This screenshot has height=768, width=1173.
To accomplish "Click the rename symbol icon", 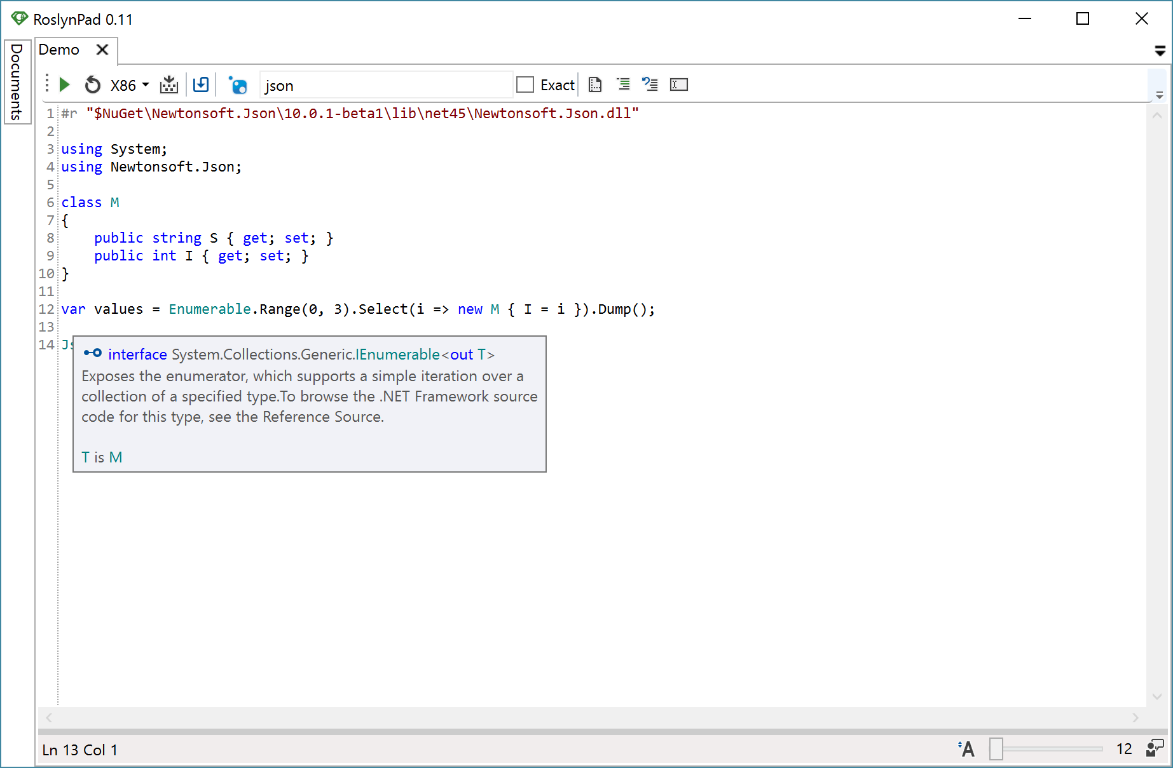I will [678, 84].
